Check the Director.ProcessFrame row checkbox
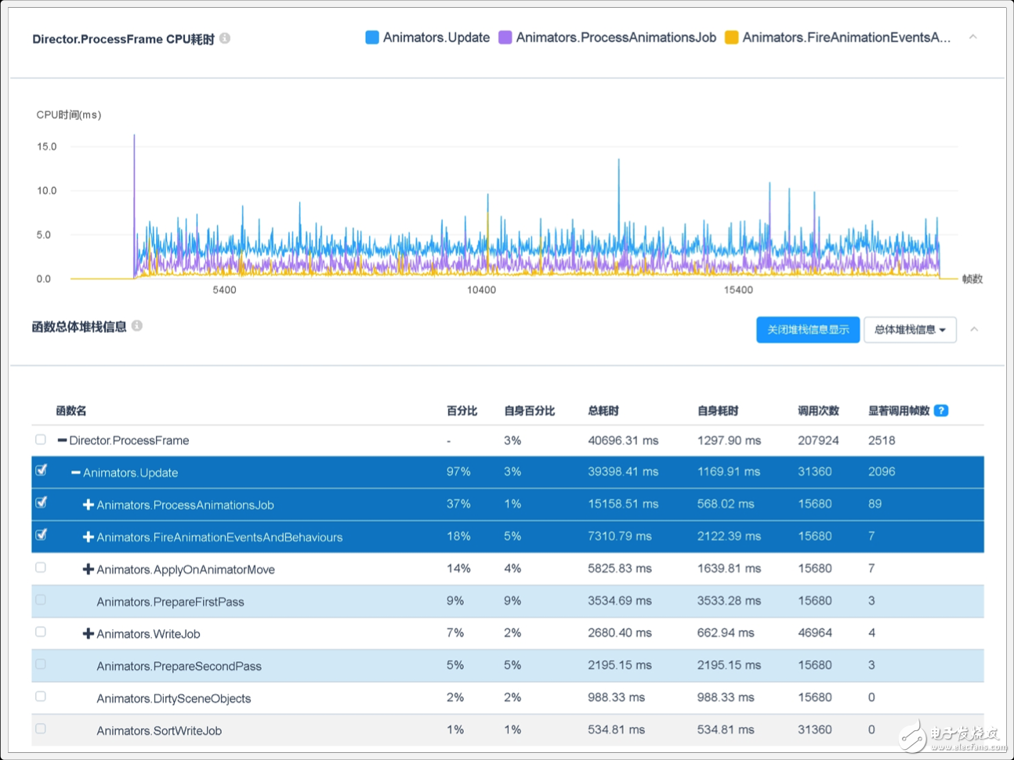 (x=41, y=440)
